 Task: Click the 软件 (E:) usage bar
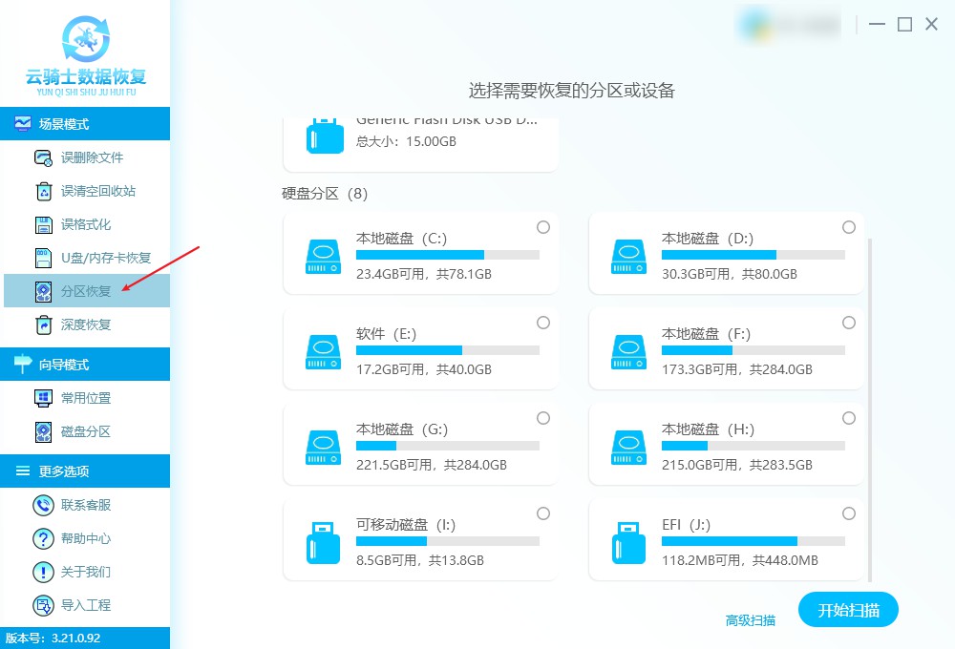(x=448, y=350)
